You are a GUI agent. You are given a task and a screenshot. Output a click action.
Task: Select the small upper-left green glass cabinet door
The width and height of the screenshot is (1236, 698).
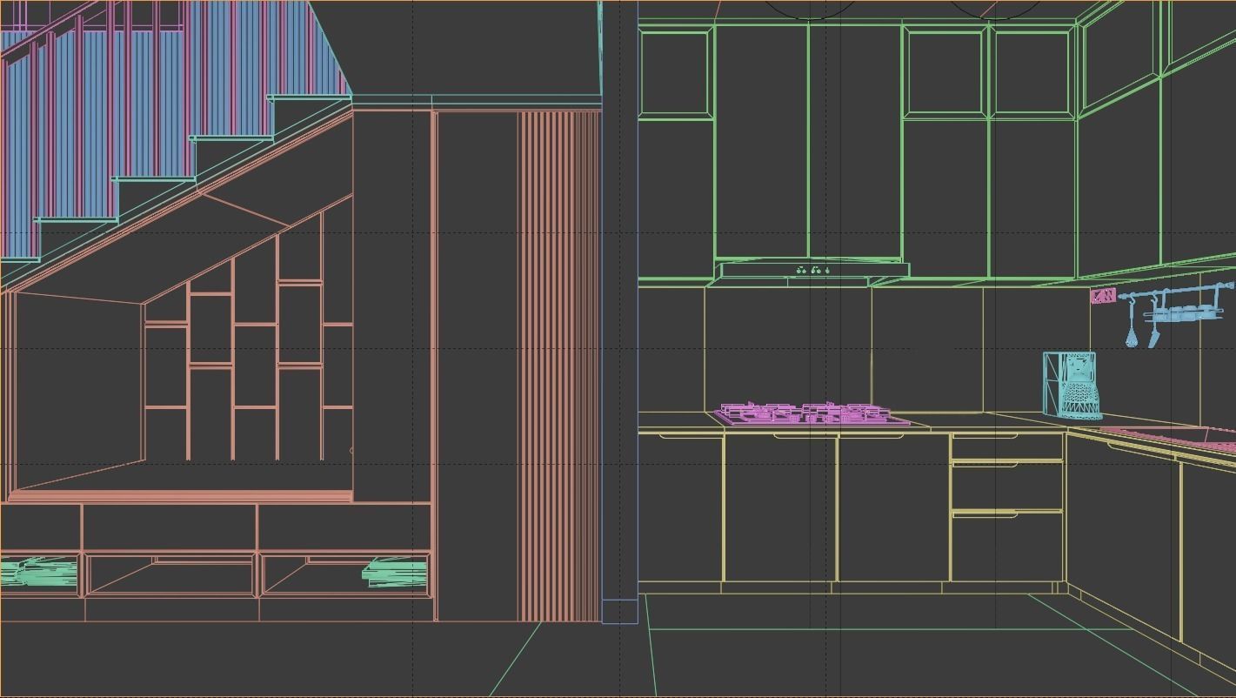click(675, 73)
